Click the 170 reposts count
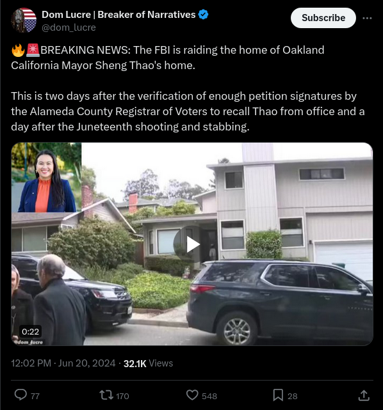The image size is (383, 410). tap(122, 396)
